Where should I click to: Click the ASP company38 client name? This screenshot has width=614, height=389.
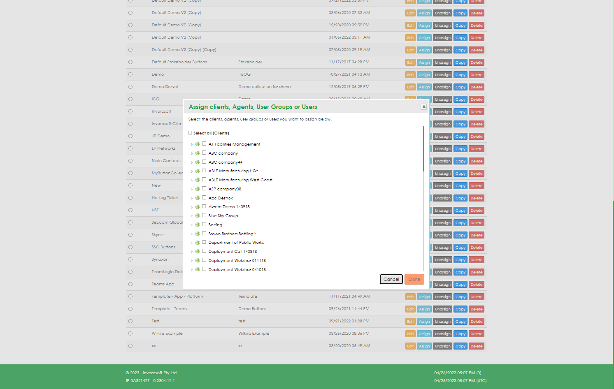click(x=225, y=189)
